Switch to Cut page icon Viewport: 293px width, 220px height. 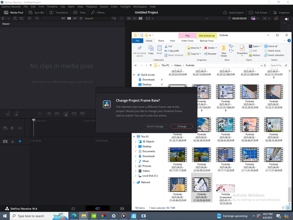click(x=97, y=208)
